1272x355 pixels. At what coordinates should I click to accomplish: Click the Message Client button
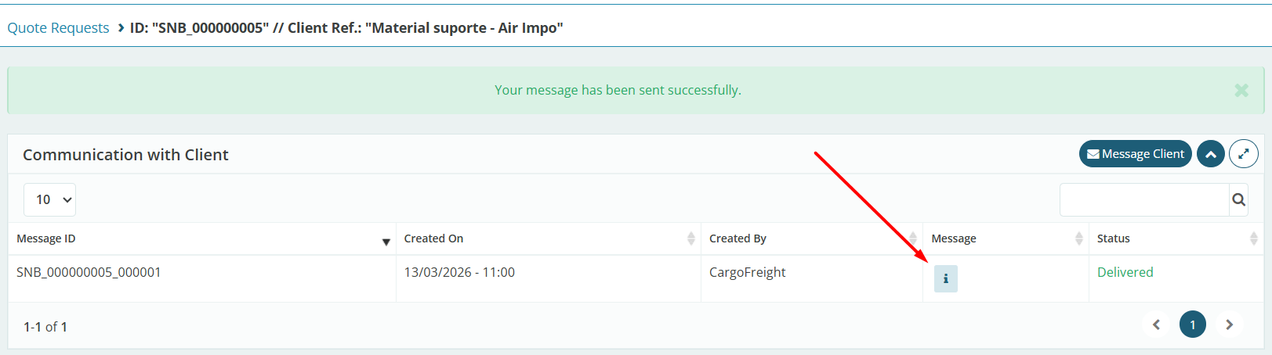point(1135,154)
